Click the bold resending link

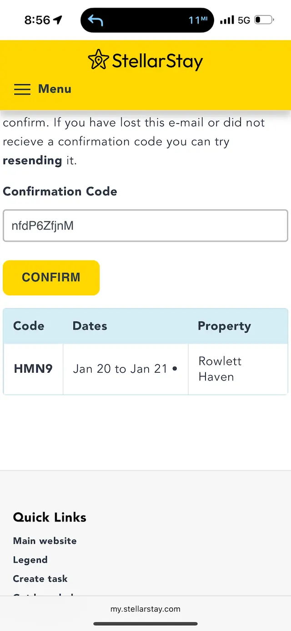click(x=32, y=160)
